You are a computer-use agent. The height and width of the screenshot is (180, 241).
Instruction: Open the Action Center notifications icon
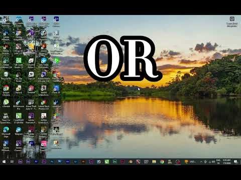pyautogui.click(x=235, y=161)
